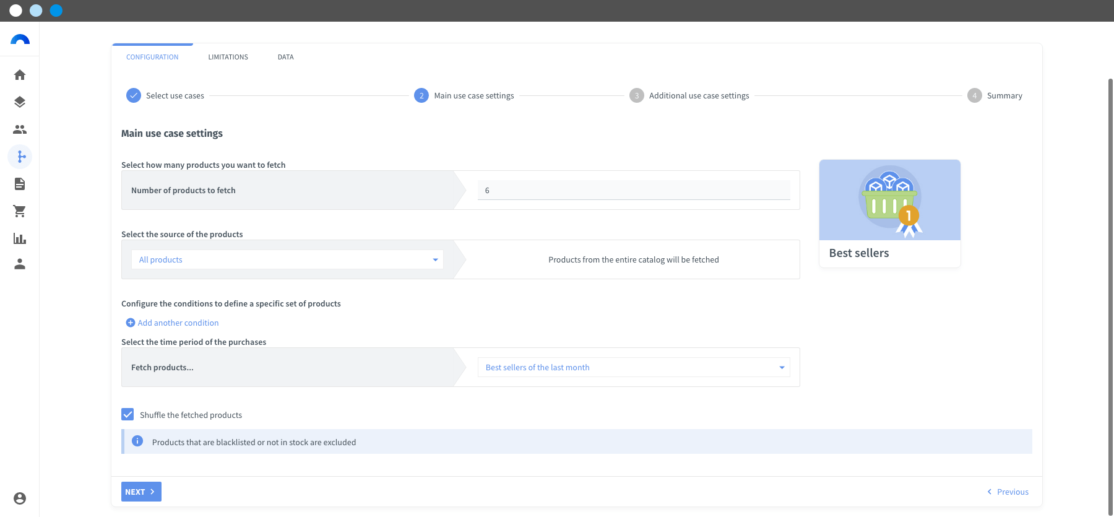The height and width of the screenshot is (517, 1114).
Task: Click the layers stack sidebar icon
Action: click(x=20, y=102)
